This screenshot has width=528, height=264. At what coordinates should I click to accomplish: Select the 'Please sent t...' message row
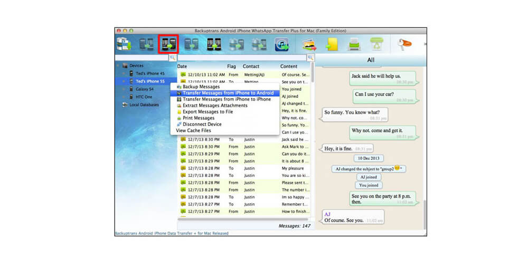(x=245, y=183)
